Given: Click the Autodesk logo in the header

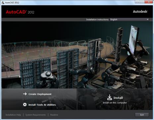Looking at the screenshot, I should (140, 12).
